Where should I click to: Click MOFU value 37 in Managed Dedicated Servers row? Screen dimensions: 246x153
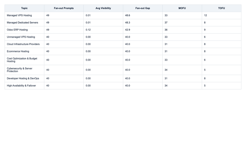pos(166,22)
